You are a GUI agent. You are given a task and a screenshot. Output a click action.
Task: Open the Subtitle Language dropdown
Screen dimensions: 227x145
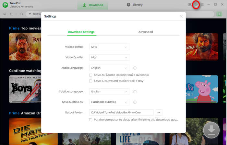tap(109, 92)
